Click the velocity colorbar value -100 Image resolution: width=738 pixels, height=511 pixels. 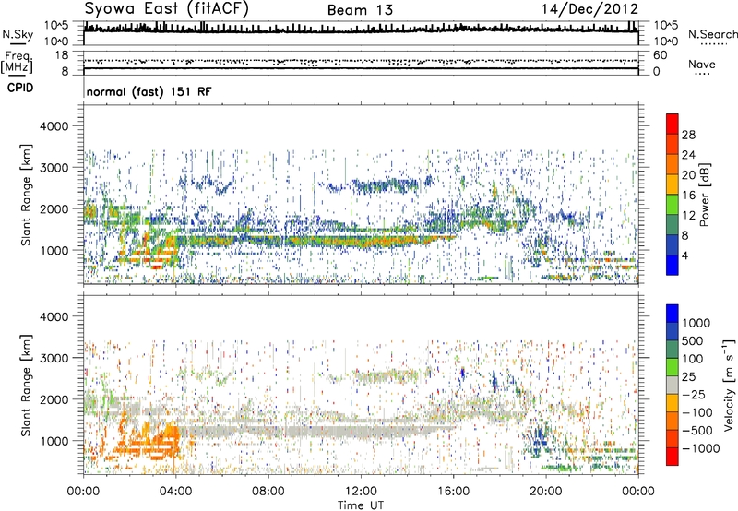click(x=697, y=412)
